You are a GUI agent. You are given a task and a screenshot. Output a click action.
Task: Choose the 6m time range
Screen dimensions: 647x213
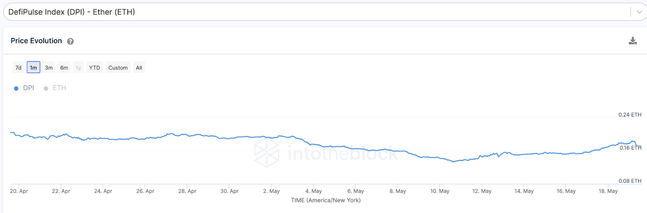click(x=64, y=67)
